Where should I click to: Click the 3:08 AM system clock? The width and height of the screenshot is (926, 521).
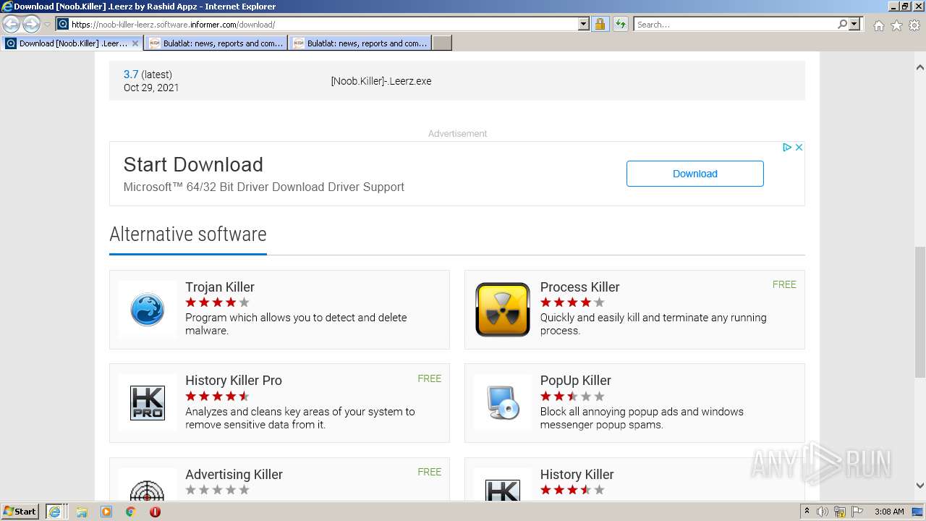889,512
